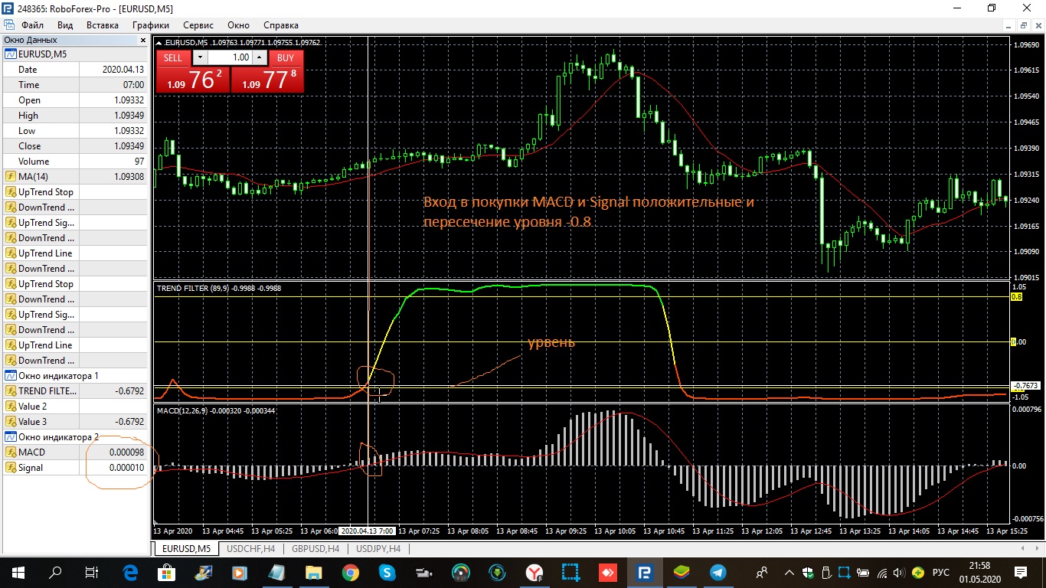The width and height of the screenshot is (1046, 588).
Task: Click the MA(14) indicator icon in Data Window
Action: point(11,176)
